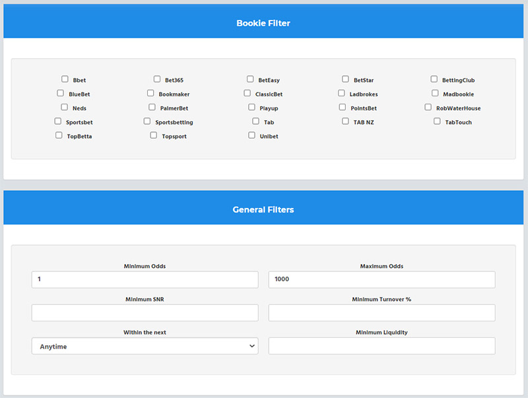Image resolution: width=528 pixels, height=398 pixels.
Task: Click the Minimum Liquidity input field
Action: [381, 345]
